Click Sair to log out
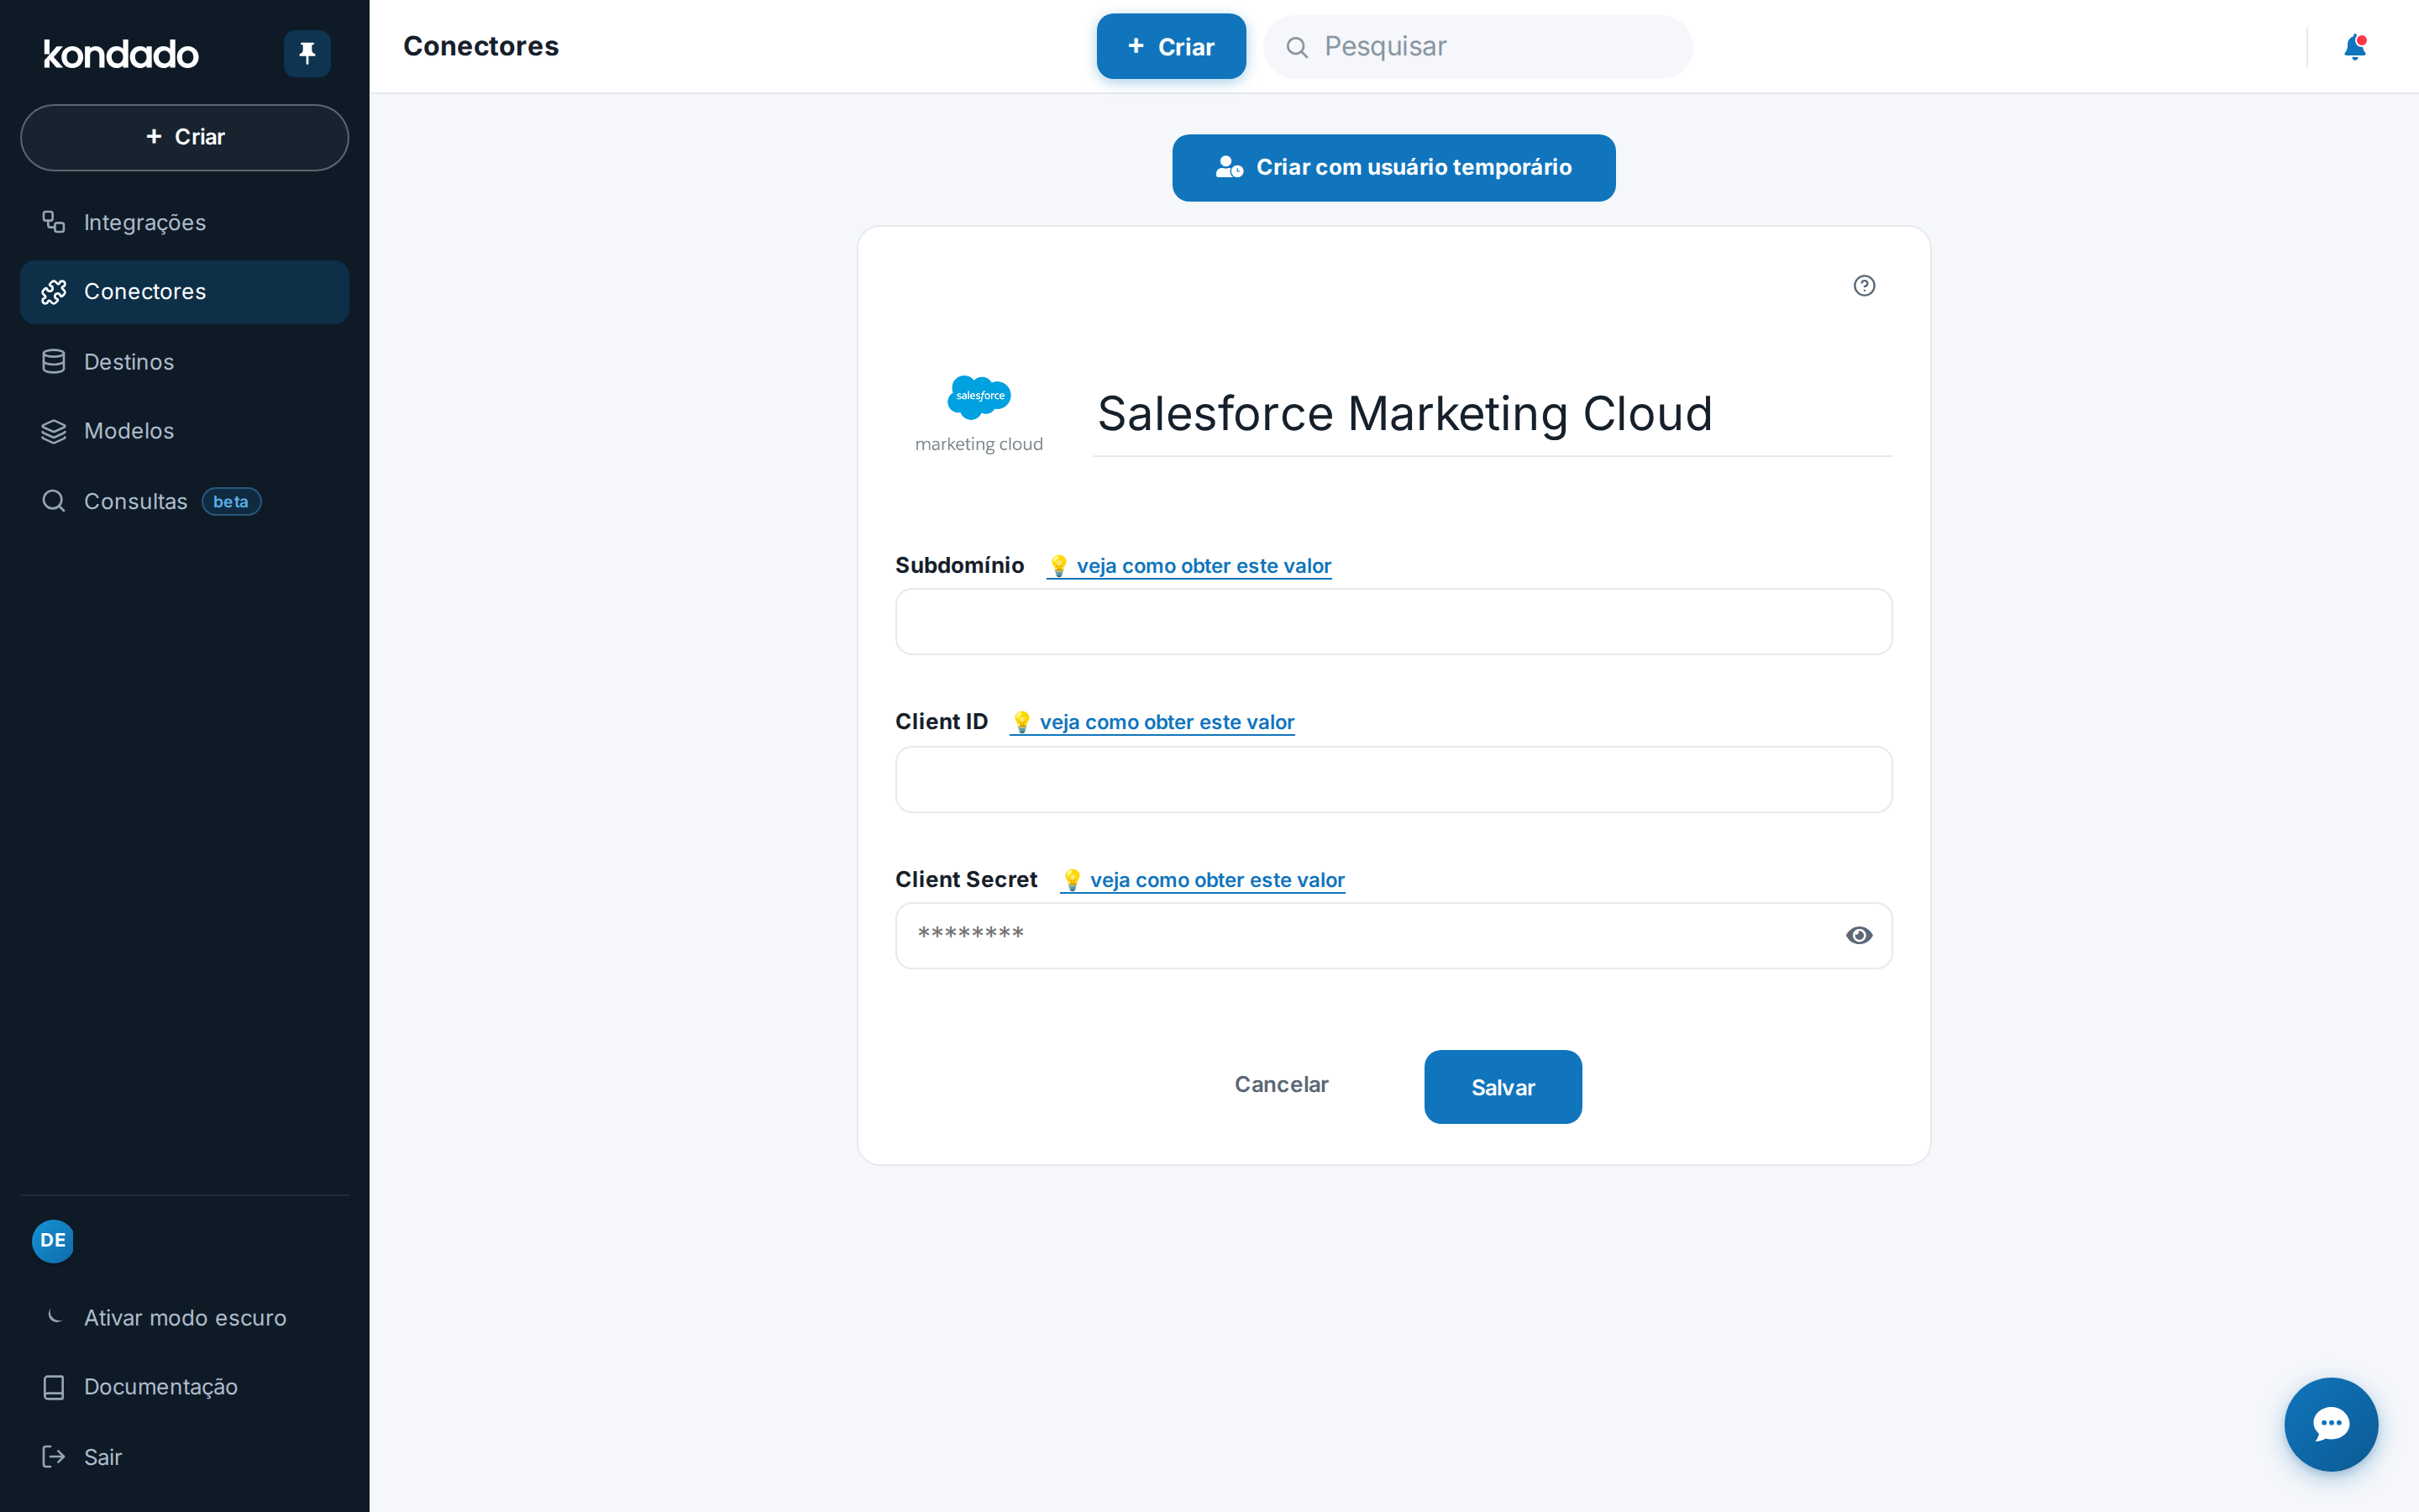 [185, 1457]
